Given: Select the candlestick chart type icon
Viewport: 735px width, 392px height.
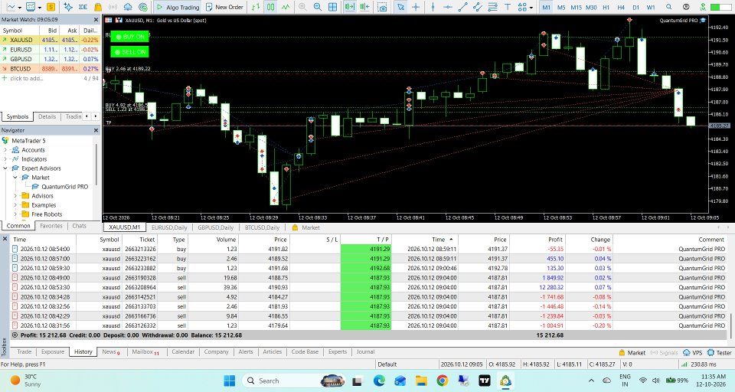Looking at the screenshot, I should click(x=270, y=7).
